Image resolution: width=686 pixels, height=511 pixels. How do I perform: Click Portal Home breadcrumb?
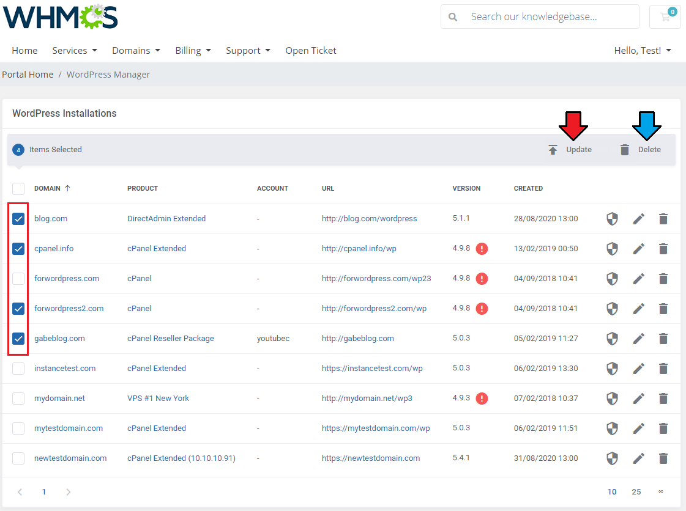tap(28, 75)
